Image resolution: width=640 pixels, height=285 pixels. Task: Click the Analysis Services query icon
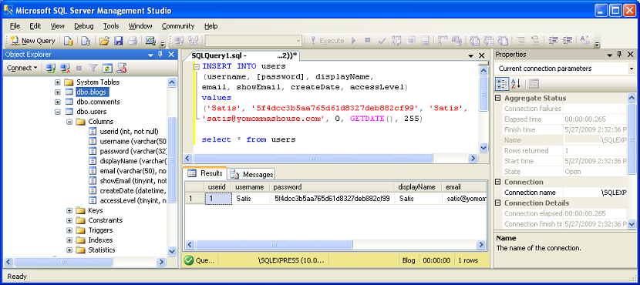(86, 41)
